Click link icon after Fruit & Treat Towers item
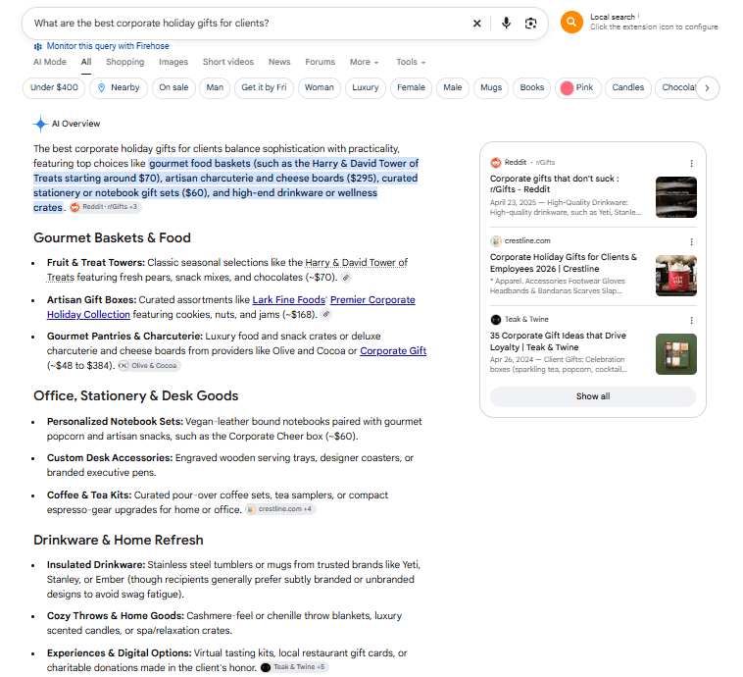The image size is (743, 677). pyautogui.click(x=346, y=278)
